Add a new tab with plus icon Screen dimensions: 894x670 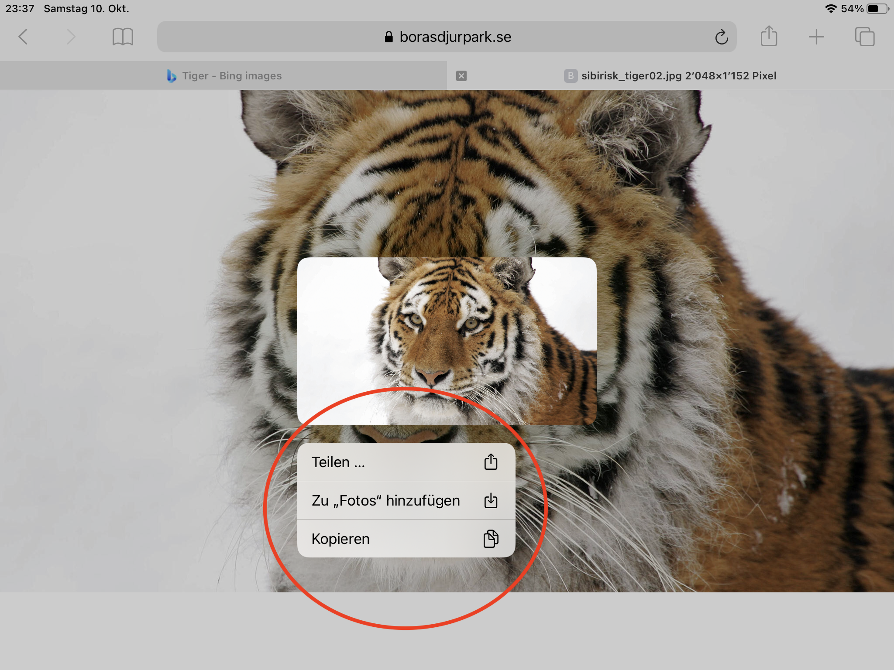(x=816, y=37)
